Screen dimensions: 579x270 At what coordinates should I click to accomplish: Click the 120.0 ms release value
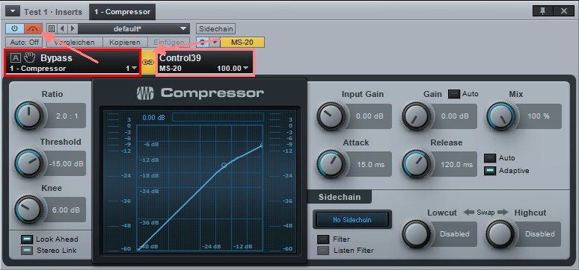457,164
